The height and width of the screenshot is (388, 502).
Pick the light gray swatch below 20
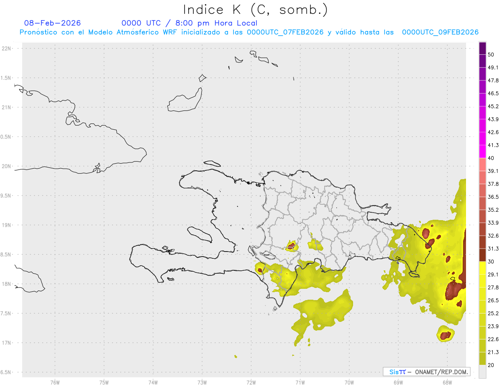coord(482,372)
